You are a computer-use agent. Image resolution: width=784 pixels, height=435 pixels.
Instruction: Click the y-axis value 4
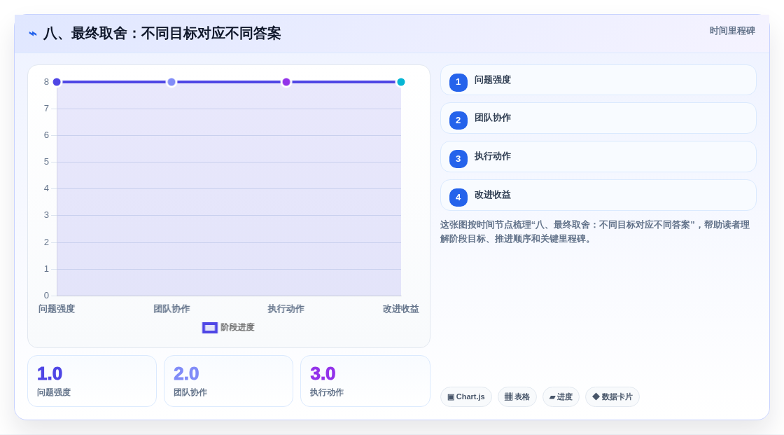point(46,188)
